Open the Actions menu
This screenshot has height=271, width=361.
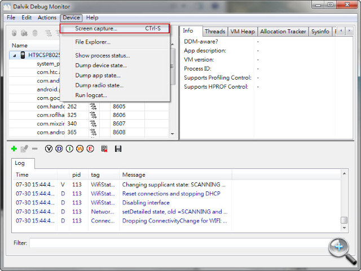[47, 18]
